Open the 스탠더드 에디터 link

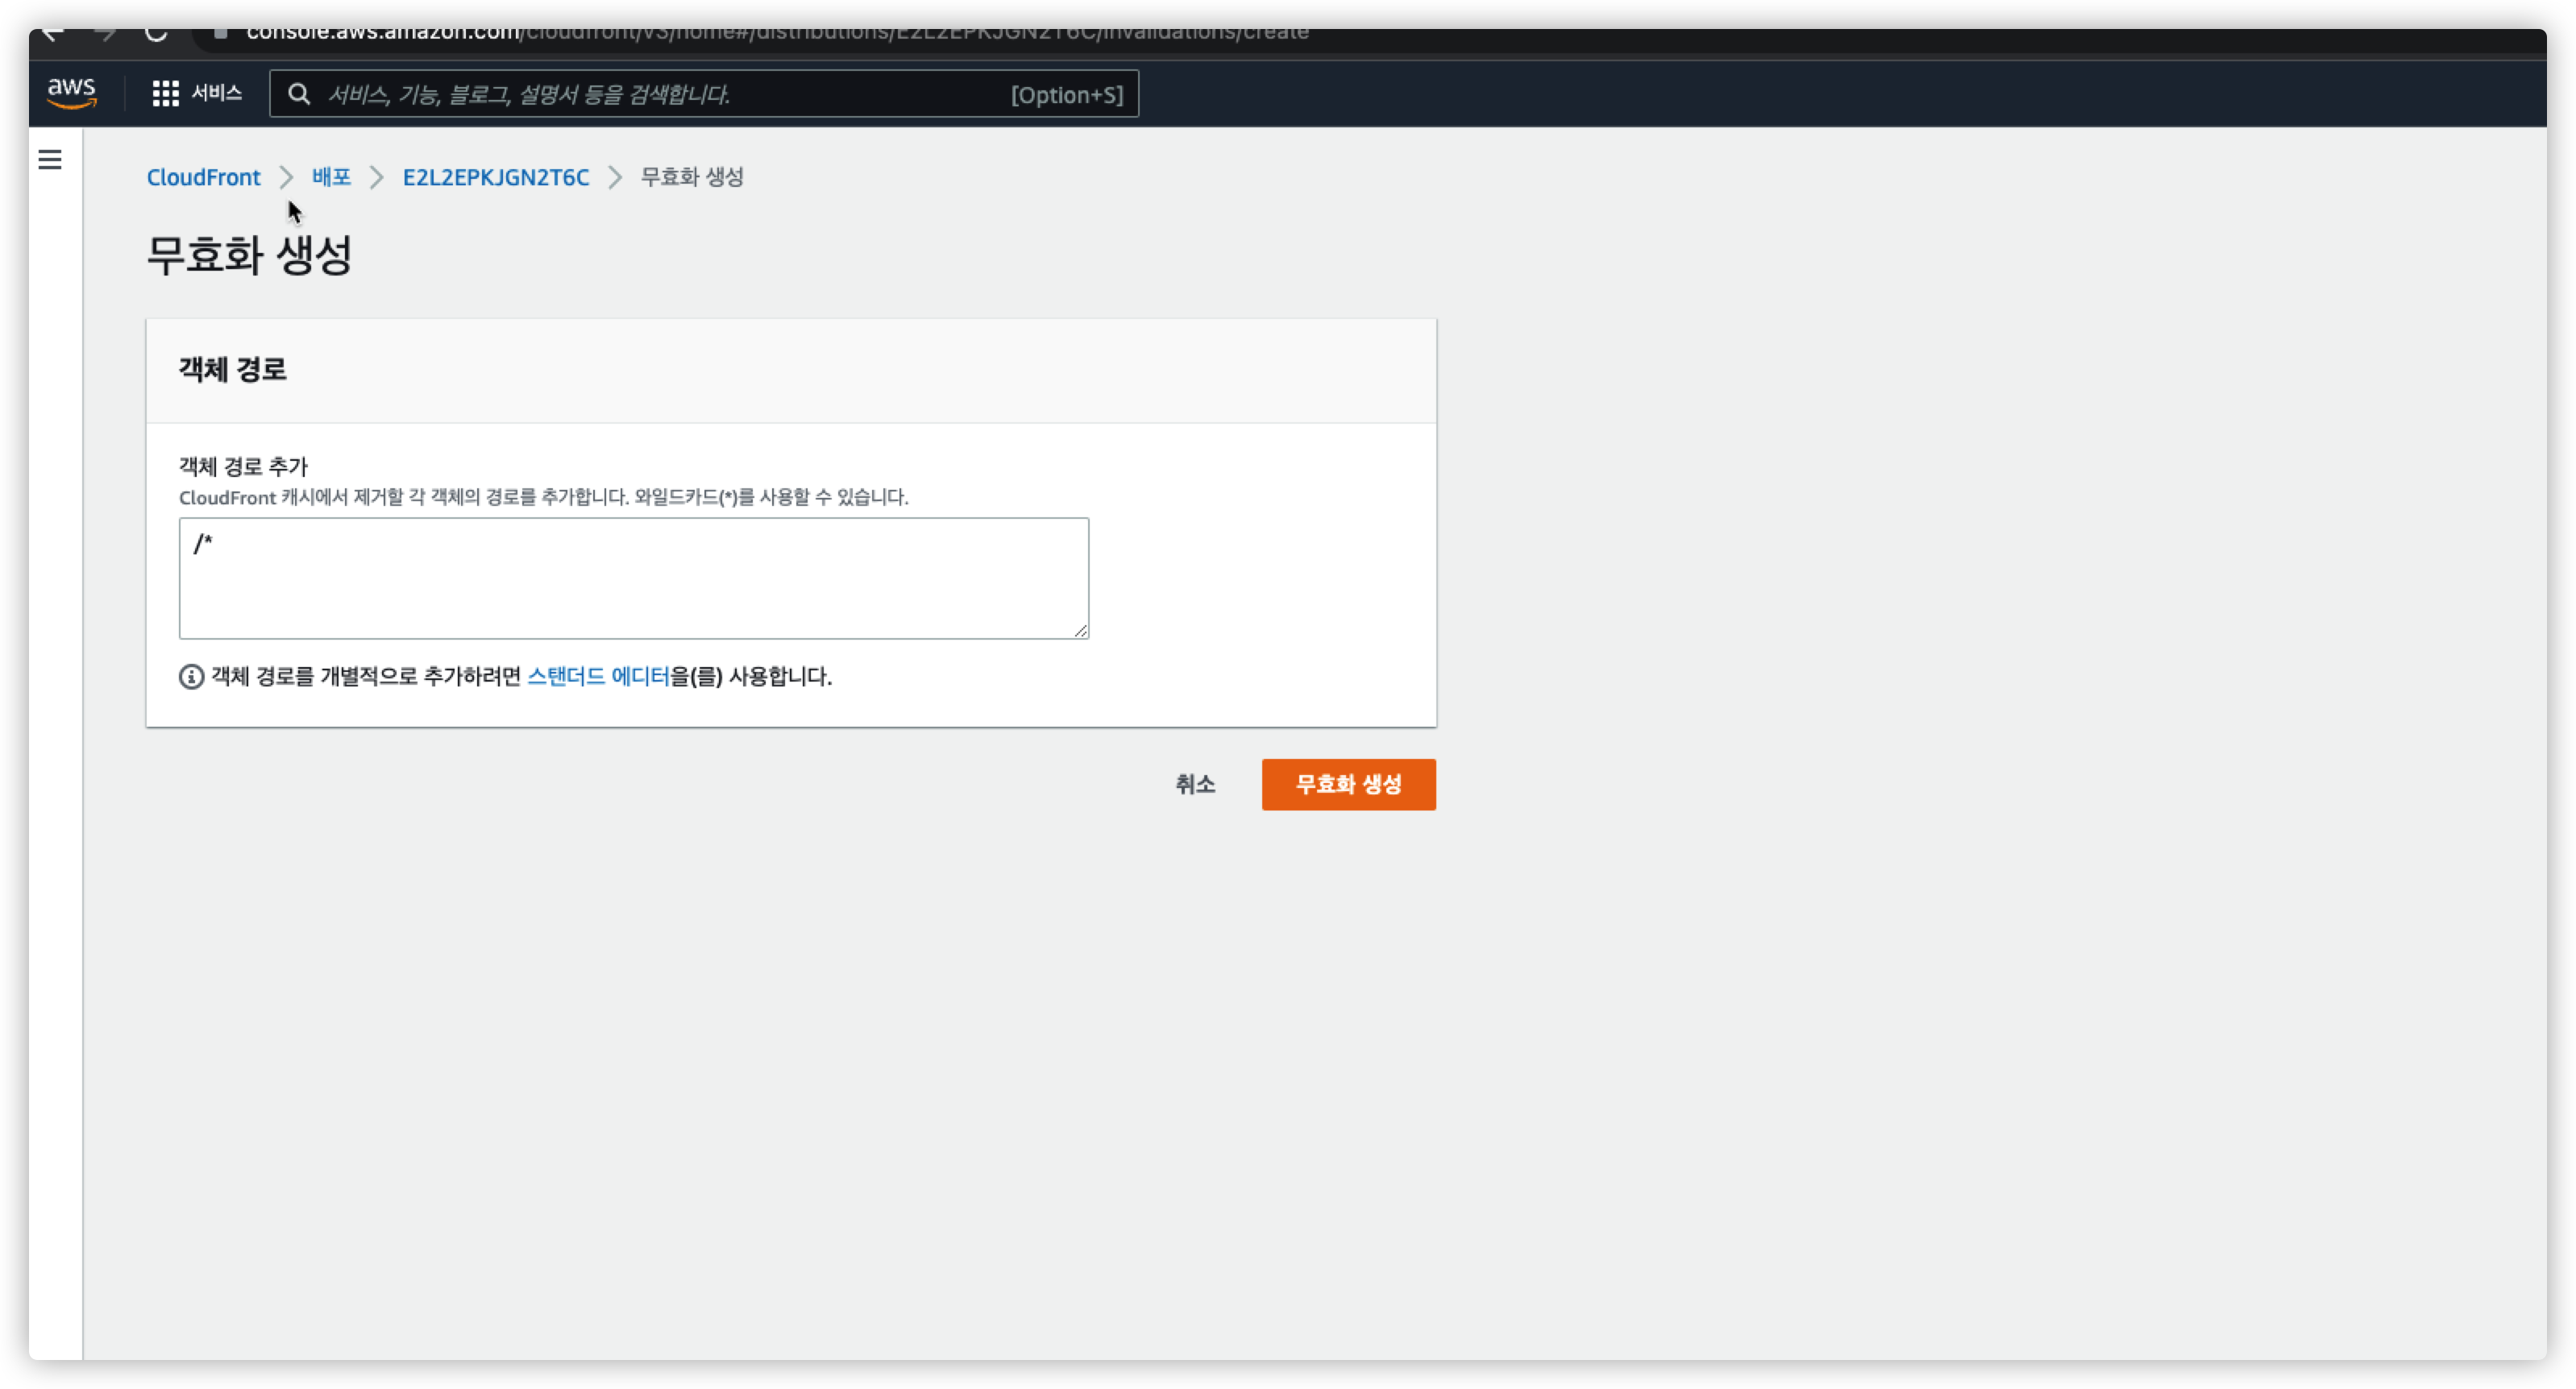pos(598,677)
